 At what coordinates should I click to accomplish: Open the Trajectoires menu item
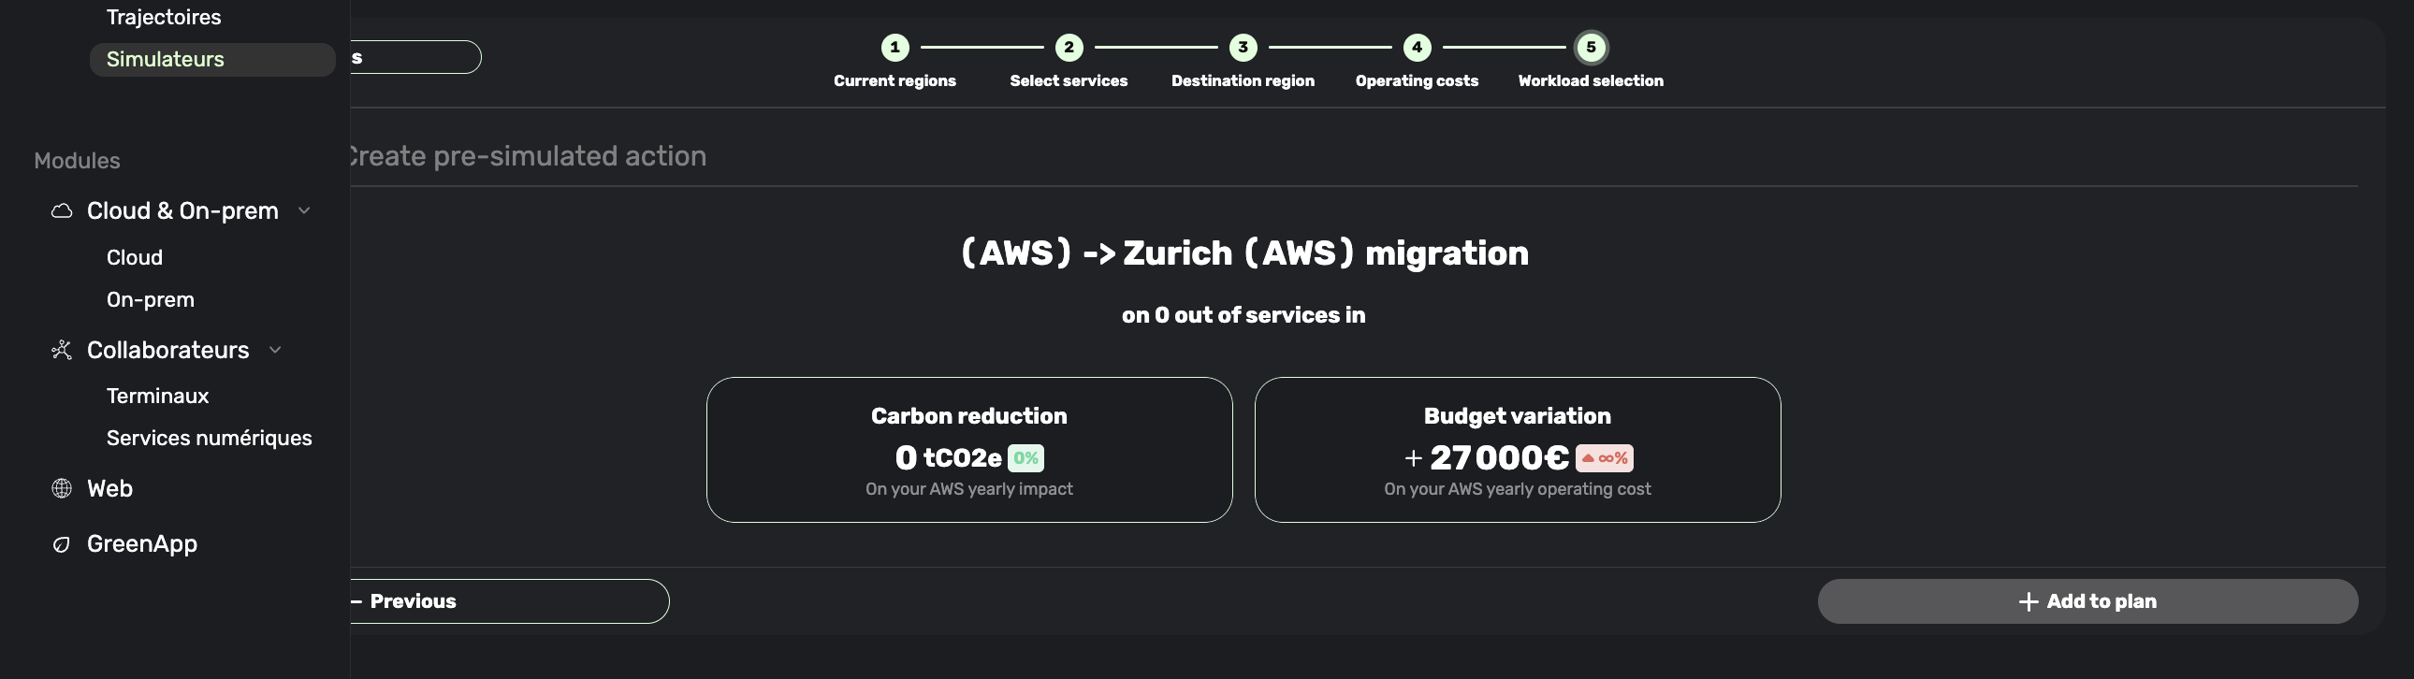[x=164, y=17]
